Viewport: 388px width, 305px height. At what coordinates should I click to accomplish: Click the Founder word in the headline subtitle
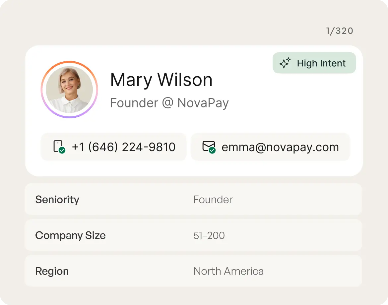[x=134, y=103]
